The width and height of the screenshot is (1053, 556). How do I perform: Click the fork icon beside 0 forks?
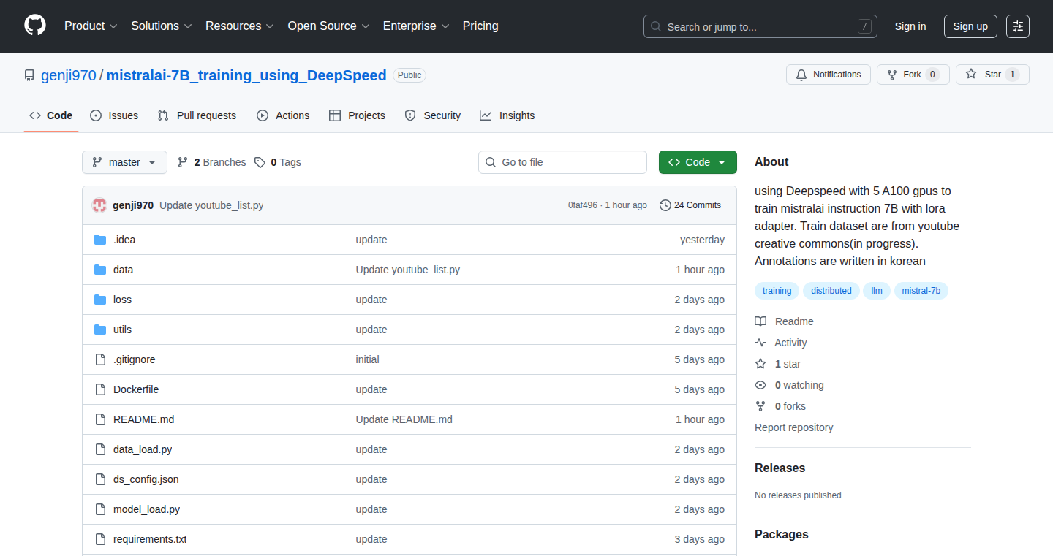click(760, 406)
